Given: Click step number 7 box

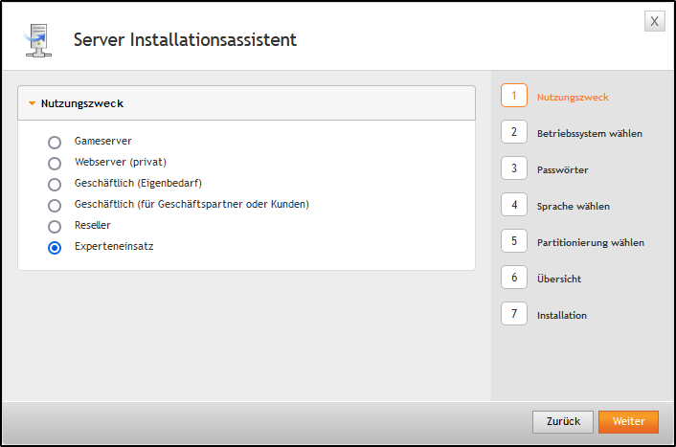Looking at the screenshot, I should pos(514,314).
